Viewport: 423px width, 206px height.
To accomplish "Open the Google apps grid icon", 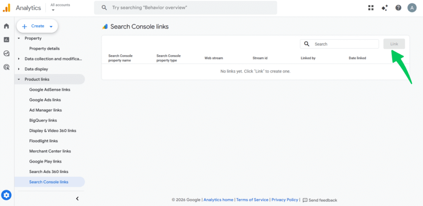I will click(371, 8).
